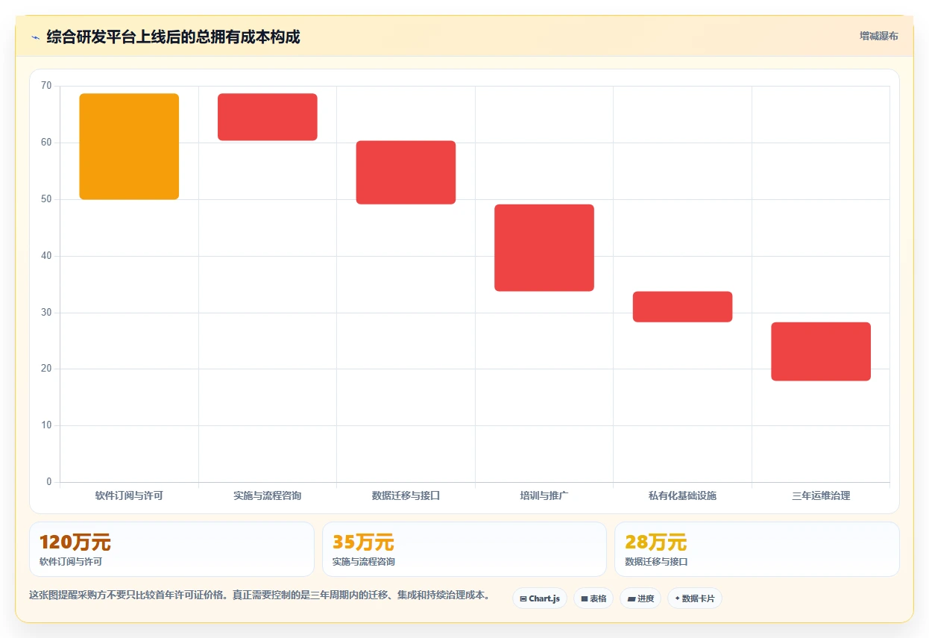Click the red 实施与流程咨询 bar
The height and width of the screenshot is (638, 929).
pyautogui.click(x=268, y=117)
